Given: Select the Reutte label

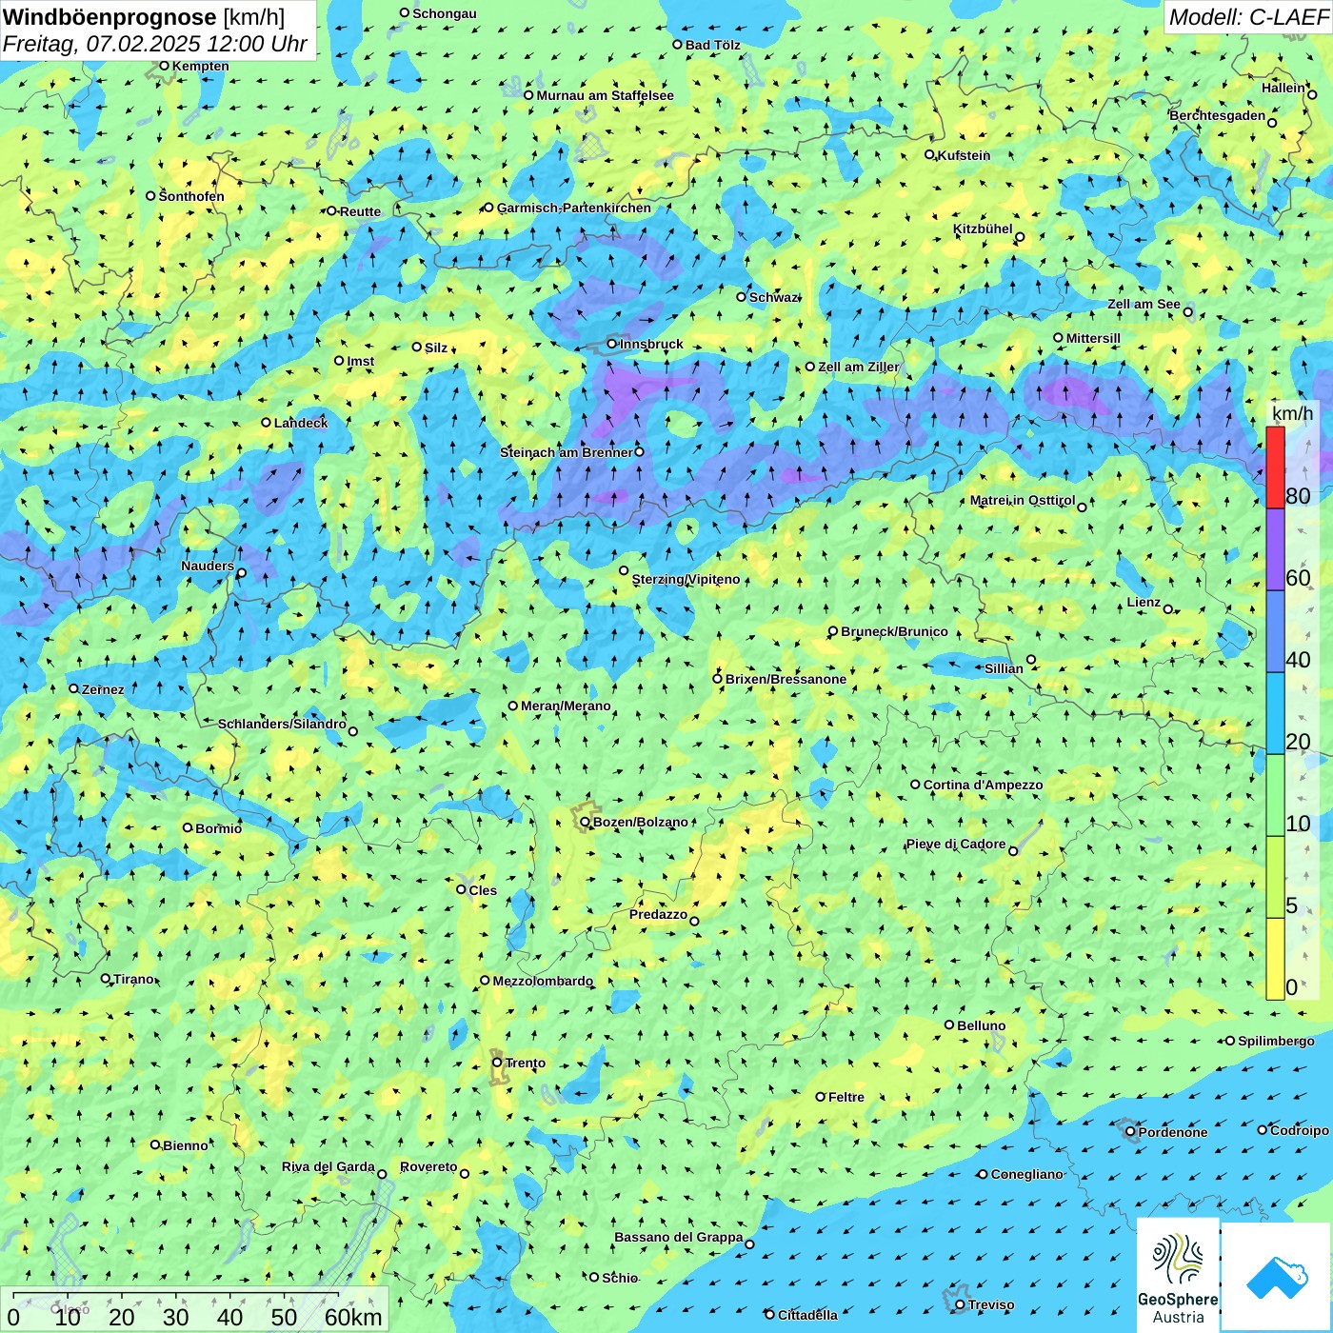Looking at the screenshot, I should tap(360, 211).
